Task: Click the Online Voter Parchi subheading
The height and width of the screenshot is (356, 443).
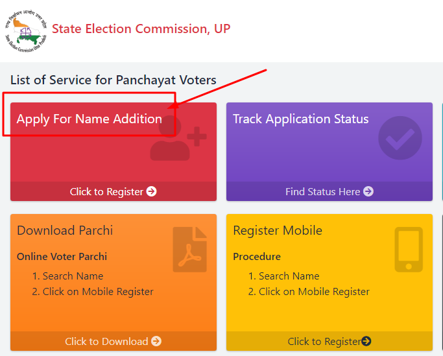Action: tap(62, 257)
